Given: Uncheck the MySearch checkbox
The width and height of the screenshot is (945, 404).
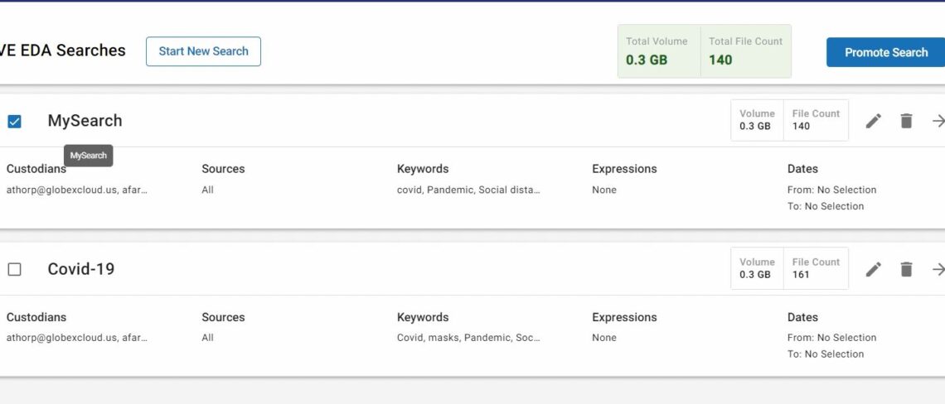Looking at the screenshot, I should (x=14, y=121).
